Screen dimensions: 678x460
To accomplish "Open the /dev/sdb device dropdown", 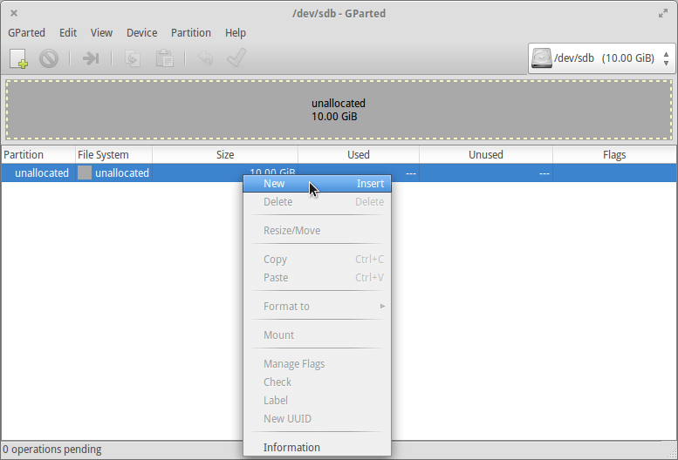I will [601, 58].
